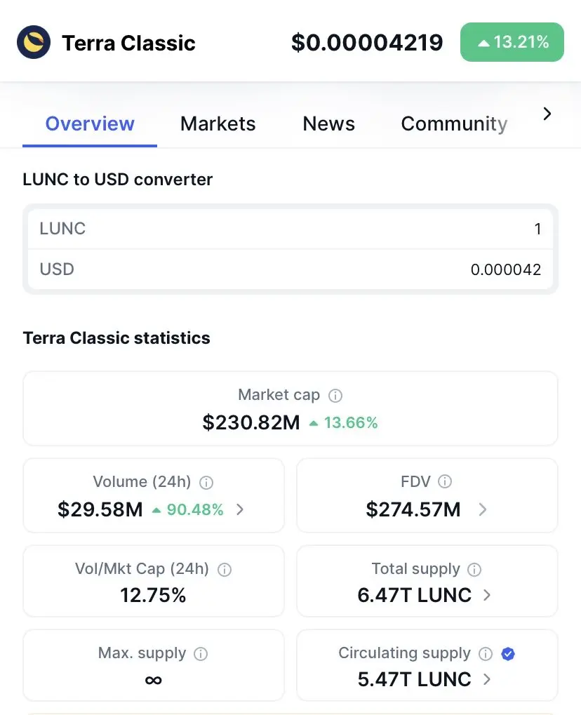
Task: Click the LUNC amount input field
Action: tap(290, 229)
